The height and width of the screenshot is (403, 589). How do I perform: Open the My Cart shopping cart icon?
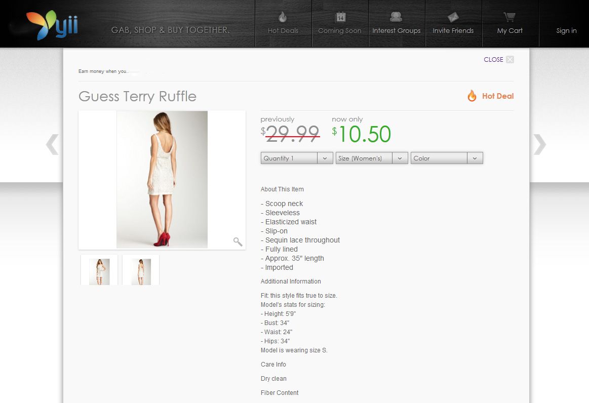[509, 17]
